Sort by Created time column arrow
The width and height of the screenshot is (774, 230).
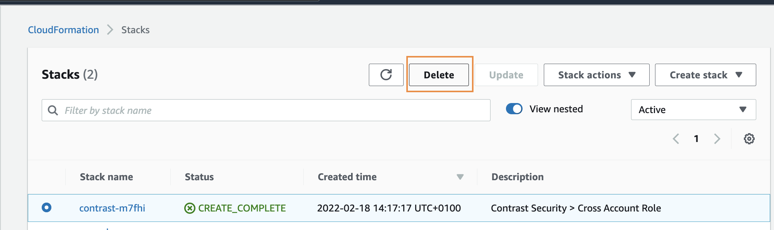460,177
